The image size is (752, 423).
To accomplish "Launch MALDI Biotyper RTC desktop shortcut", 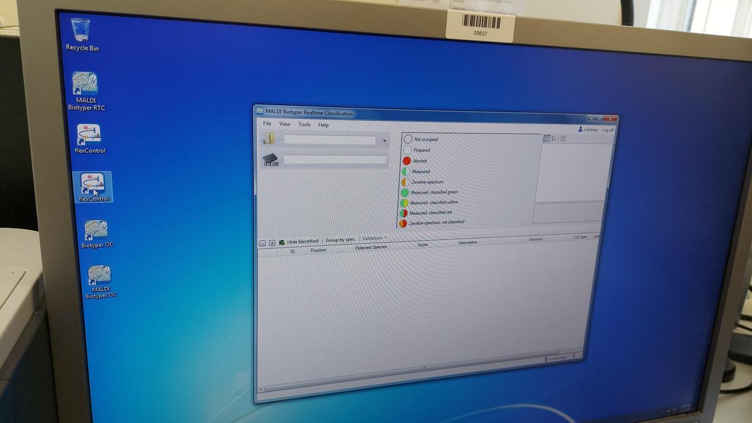I will click(x=86, y=91).
